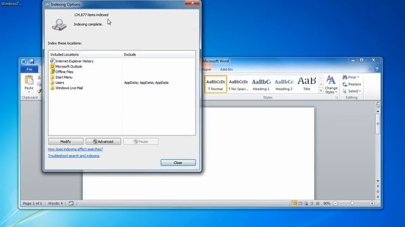Apply the Heading 2 style
This screenshot has width=405, height=227.
(283, 84)
